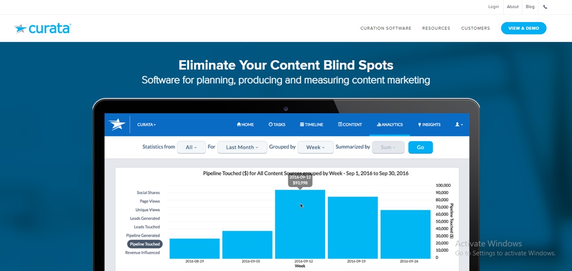Open the Blog link

[530, 7]
